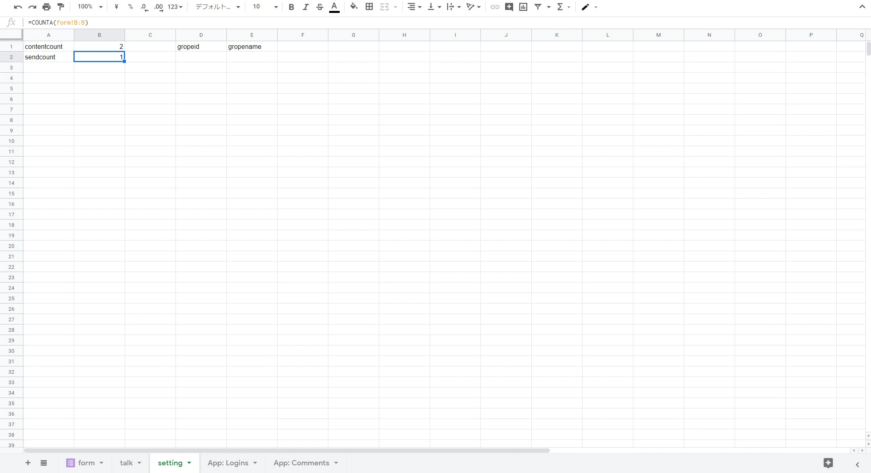Insert a link
871x473 pixels.
[495, 7]
